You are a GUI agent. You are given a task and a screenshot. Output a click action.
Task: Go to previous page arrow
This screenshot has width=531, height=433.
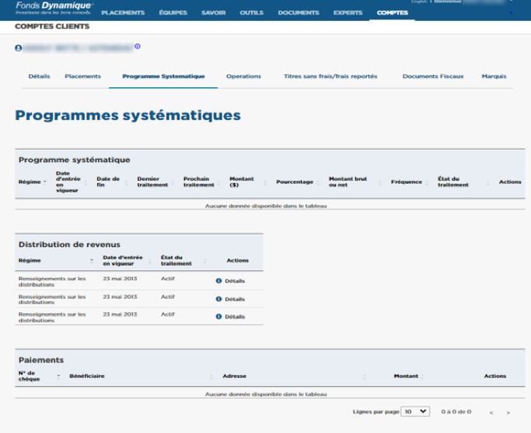[491, 412]
